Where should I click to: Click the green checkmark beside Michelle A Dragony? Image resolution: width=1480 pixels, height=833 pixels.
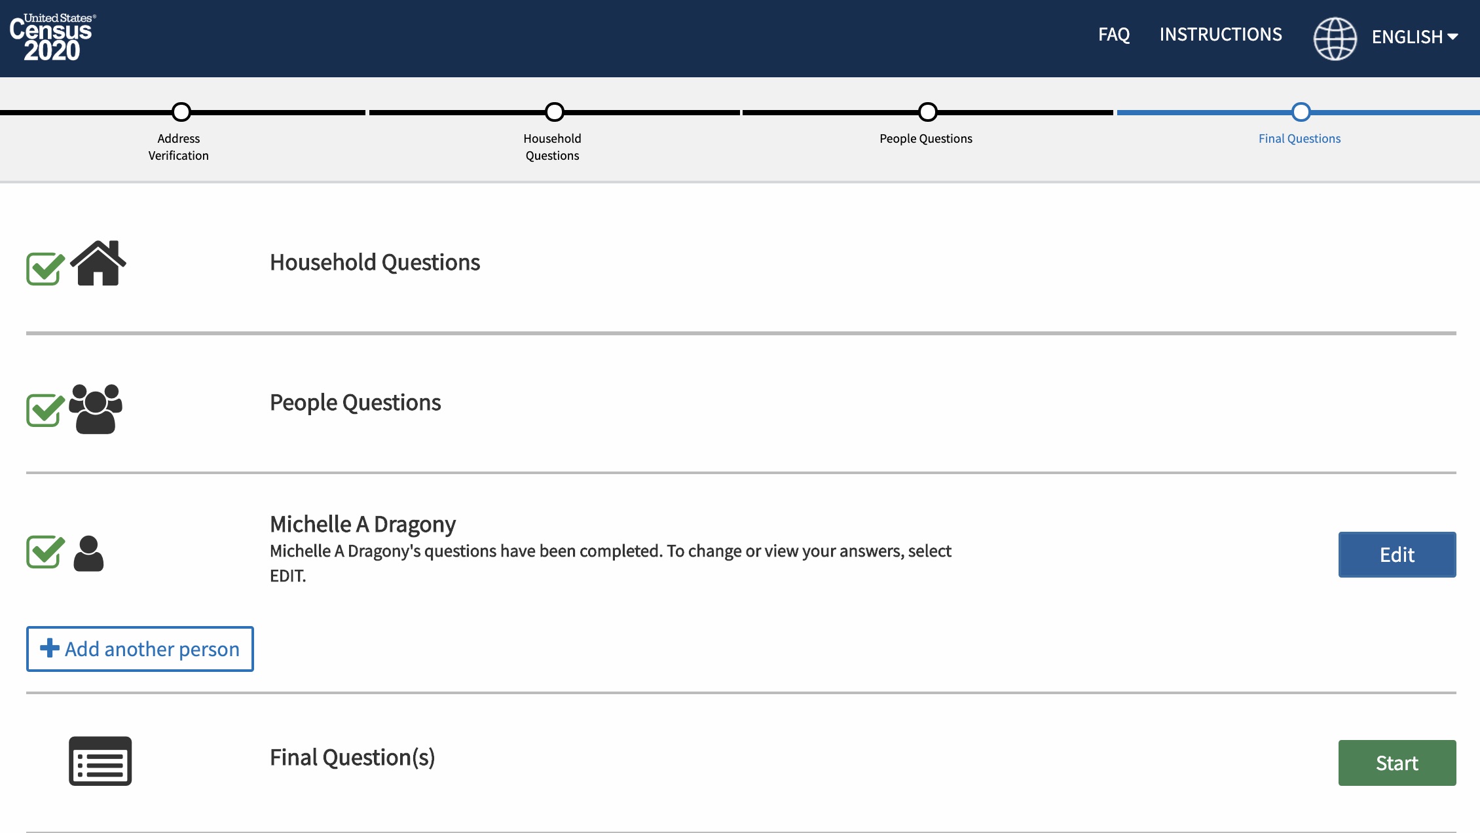tap(45, 551)
